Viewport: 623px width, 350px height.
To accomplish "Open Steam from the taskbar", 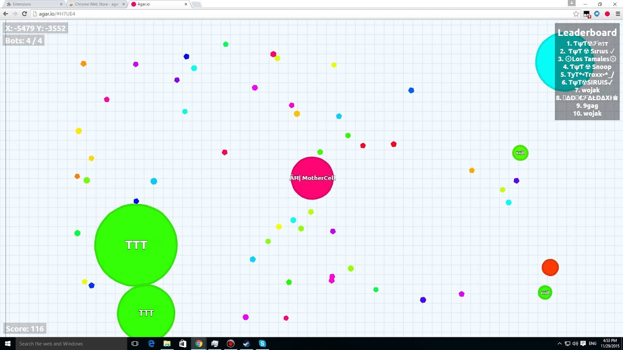I will click(x=246, y=344).
